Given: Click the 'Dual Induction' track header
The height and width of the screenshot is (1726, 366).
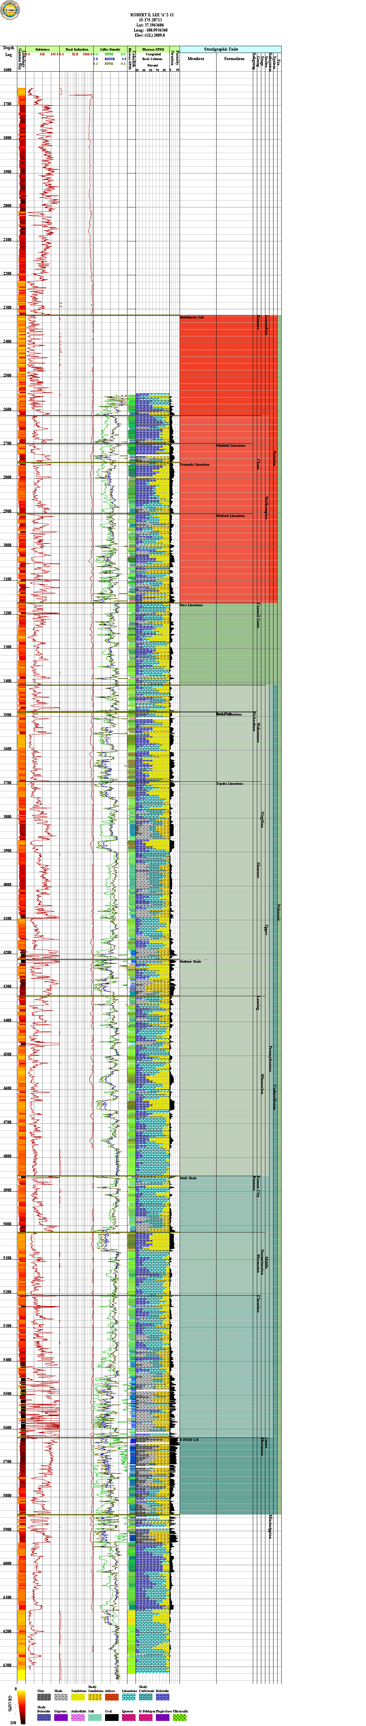Looking at the screenshot, I should [x=77, y=50].
